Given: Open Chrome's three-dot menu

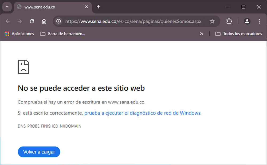Looking at the screenshot, I should 259,21.
